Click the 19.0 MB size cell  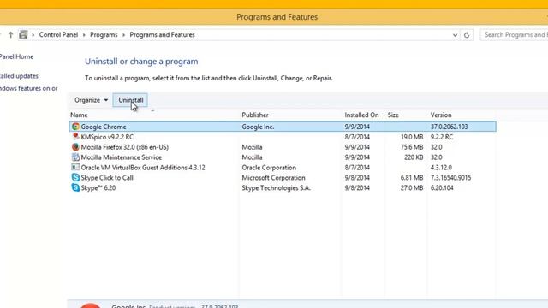(x=412, y=137)
